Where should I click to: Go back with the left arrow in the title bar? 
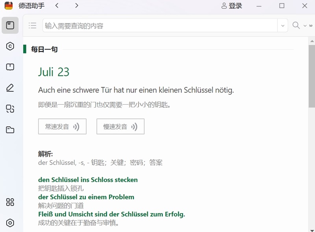57,6
